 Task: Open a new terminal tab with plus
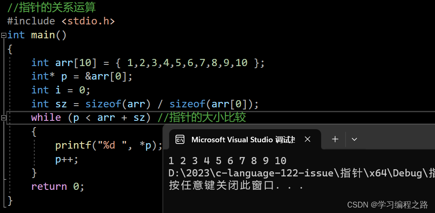pyautogui.click(x=335, y=139)
